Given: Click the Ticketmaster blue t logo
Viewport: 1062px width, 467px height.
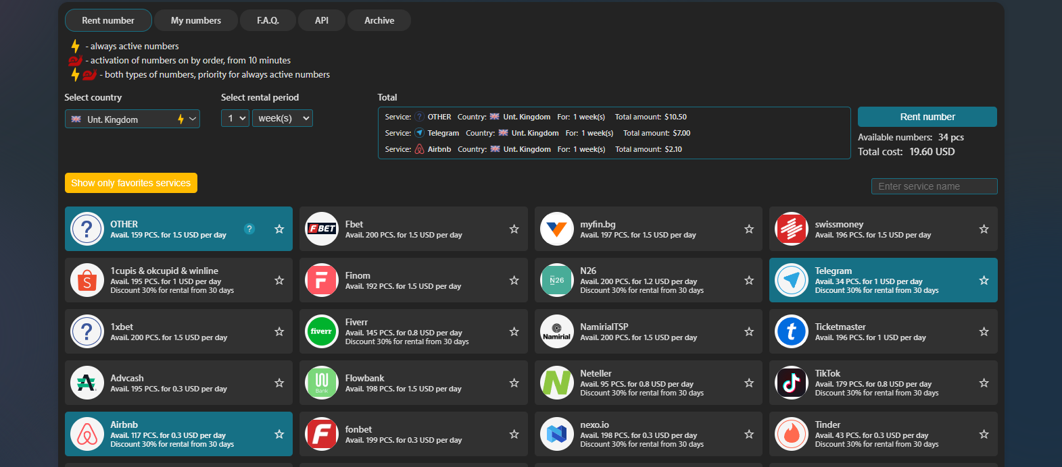Looking at the screenshot, I should tap(792, 331).
